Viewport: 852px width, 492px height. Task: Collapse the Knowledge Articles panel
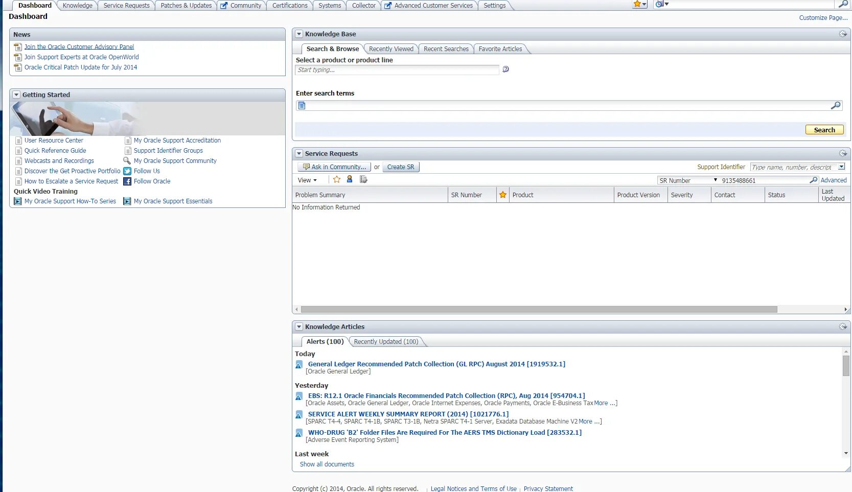tap(299, 327)
